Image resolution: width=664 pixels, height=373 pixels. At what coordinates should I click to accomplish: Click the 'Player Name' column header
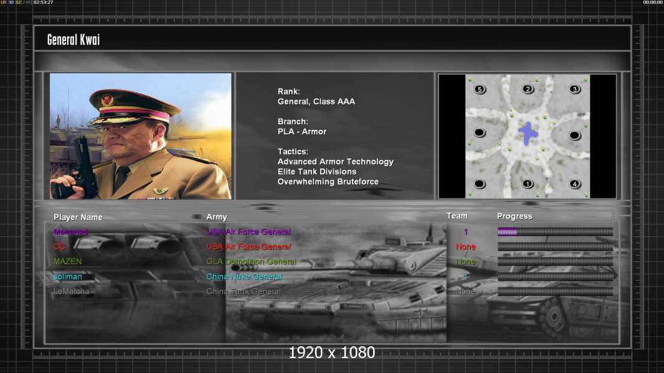coord(78,217)
